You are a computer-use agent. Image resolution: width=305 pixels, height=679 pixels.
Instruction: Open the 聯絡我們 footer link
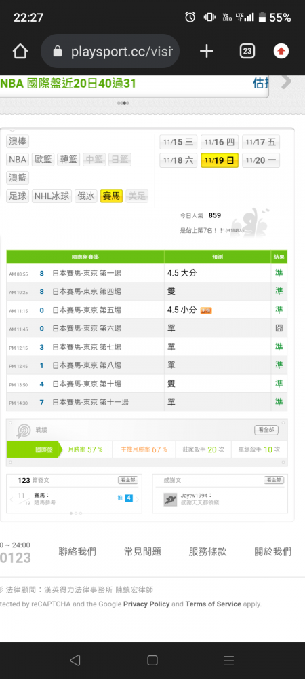(x=77, y=551)
